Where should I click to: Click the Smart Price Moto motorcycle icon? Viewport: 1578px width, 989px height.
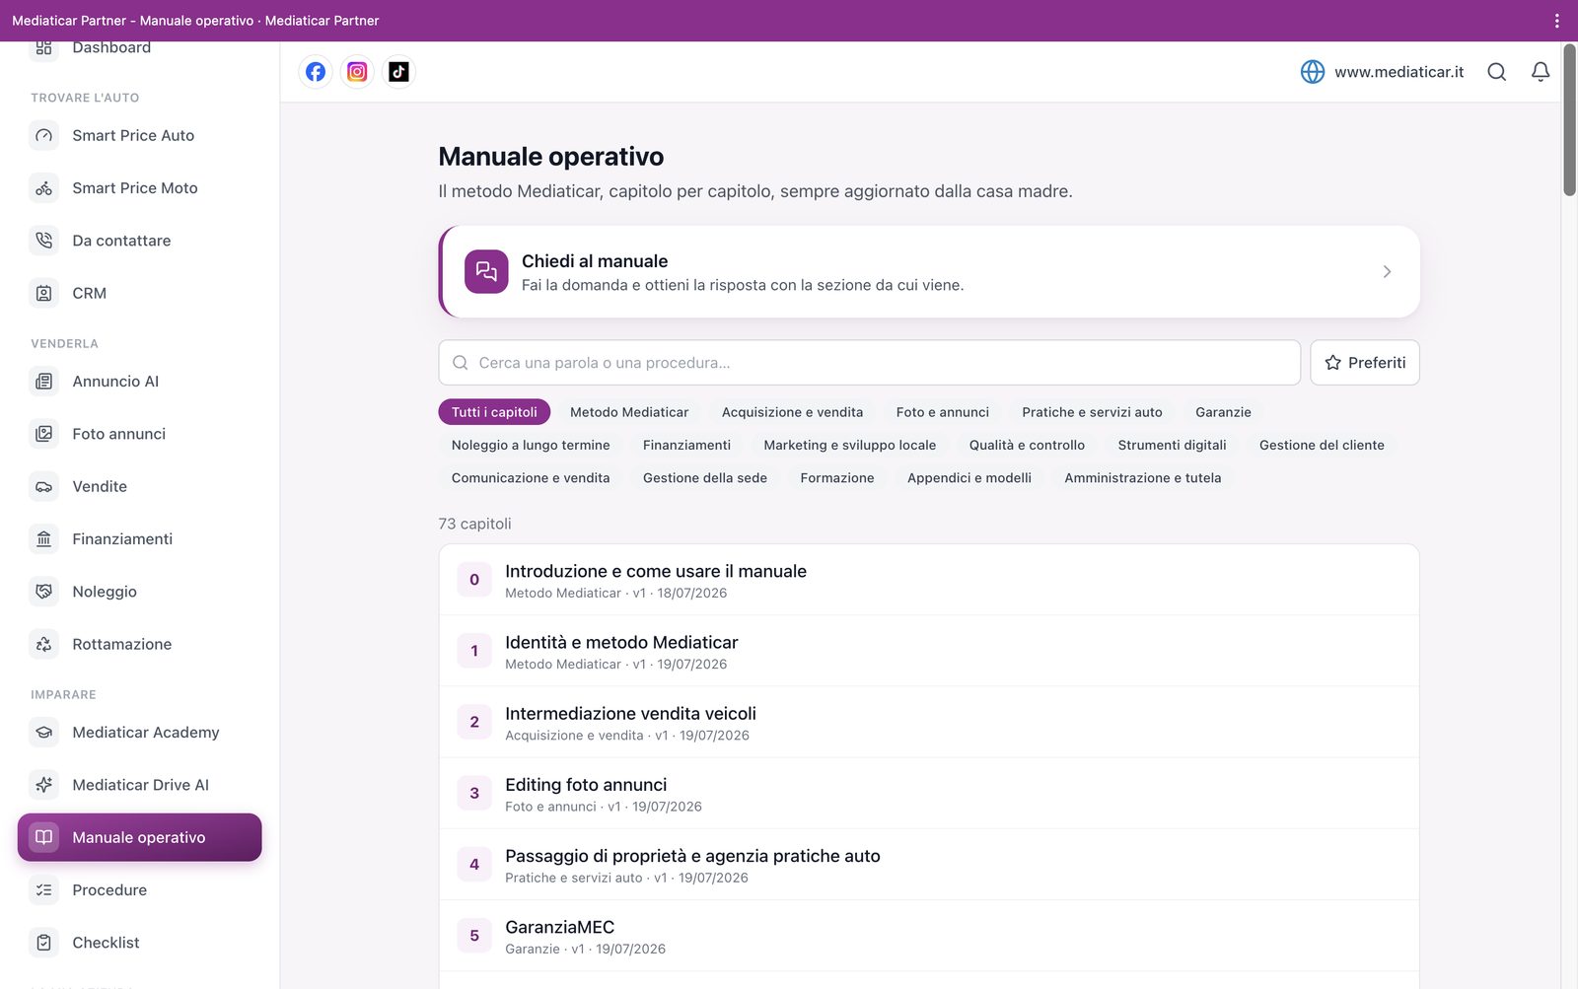point(44,188)
